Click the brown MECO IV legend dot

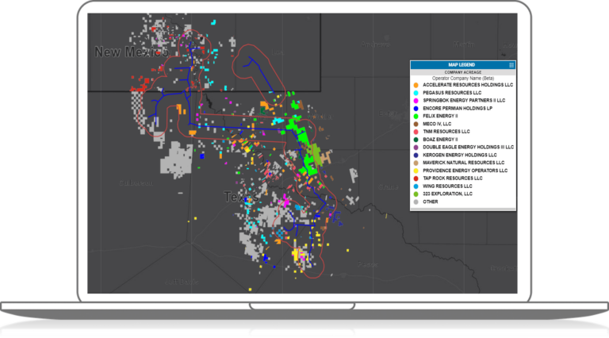416,124
